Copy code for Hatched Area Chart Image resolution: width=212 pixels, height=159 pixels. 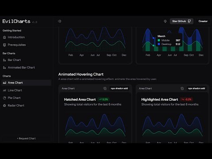point(105,88)
